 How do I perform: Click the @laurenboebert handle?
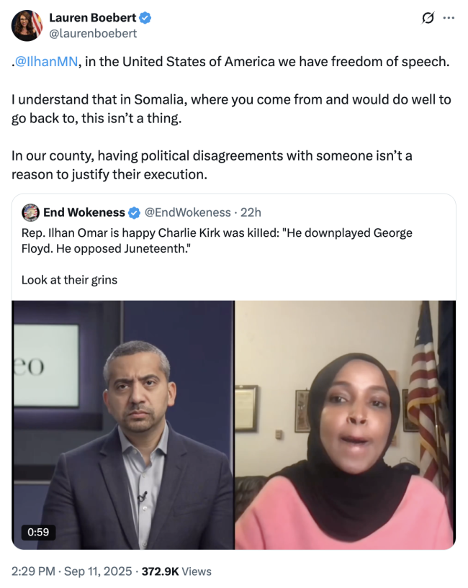pyautogui.click(x=93, y=34)
